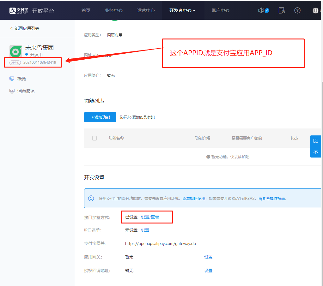Click the 请参考操作指南 link
The image size is (323, 286).
[272, 199]
